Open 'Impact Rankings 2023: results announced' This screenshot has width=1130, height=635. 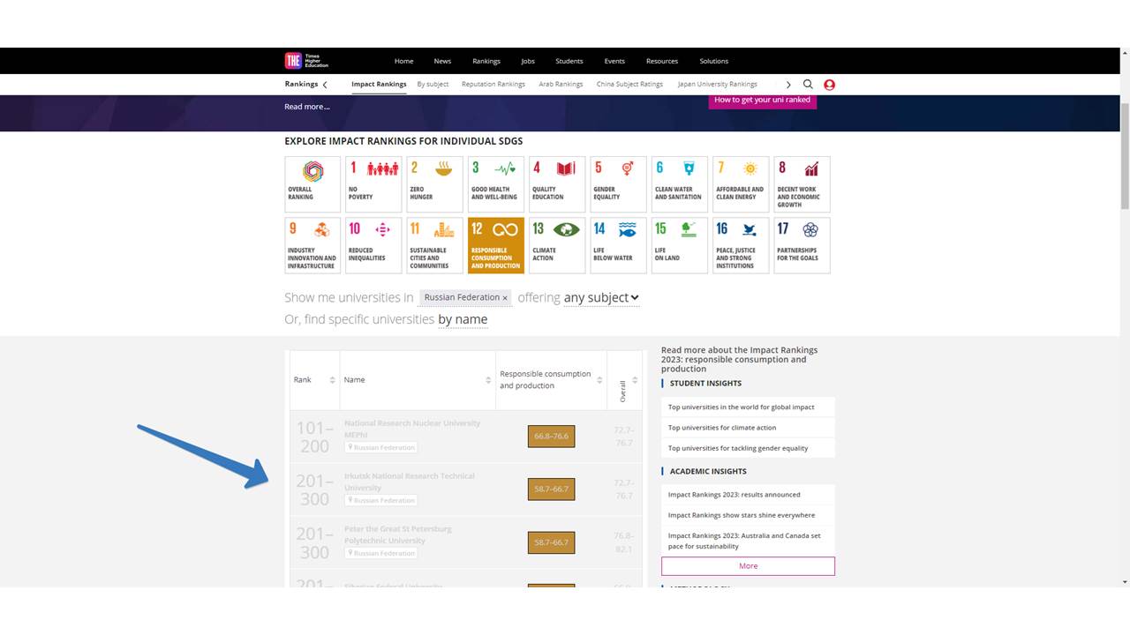coord(734,495)
